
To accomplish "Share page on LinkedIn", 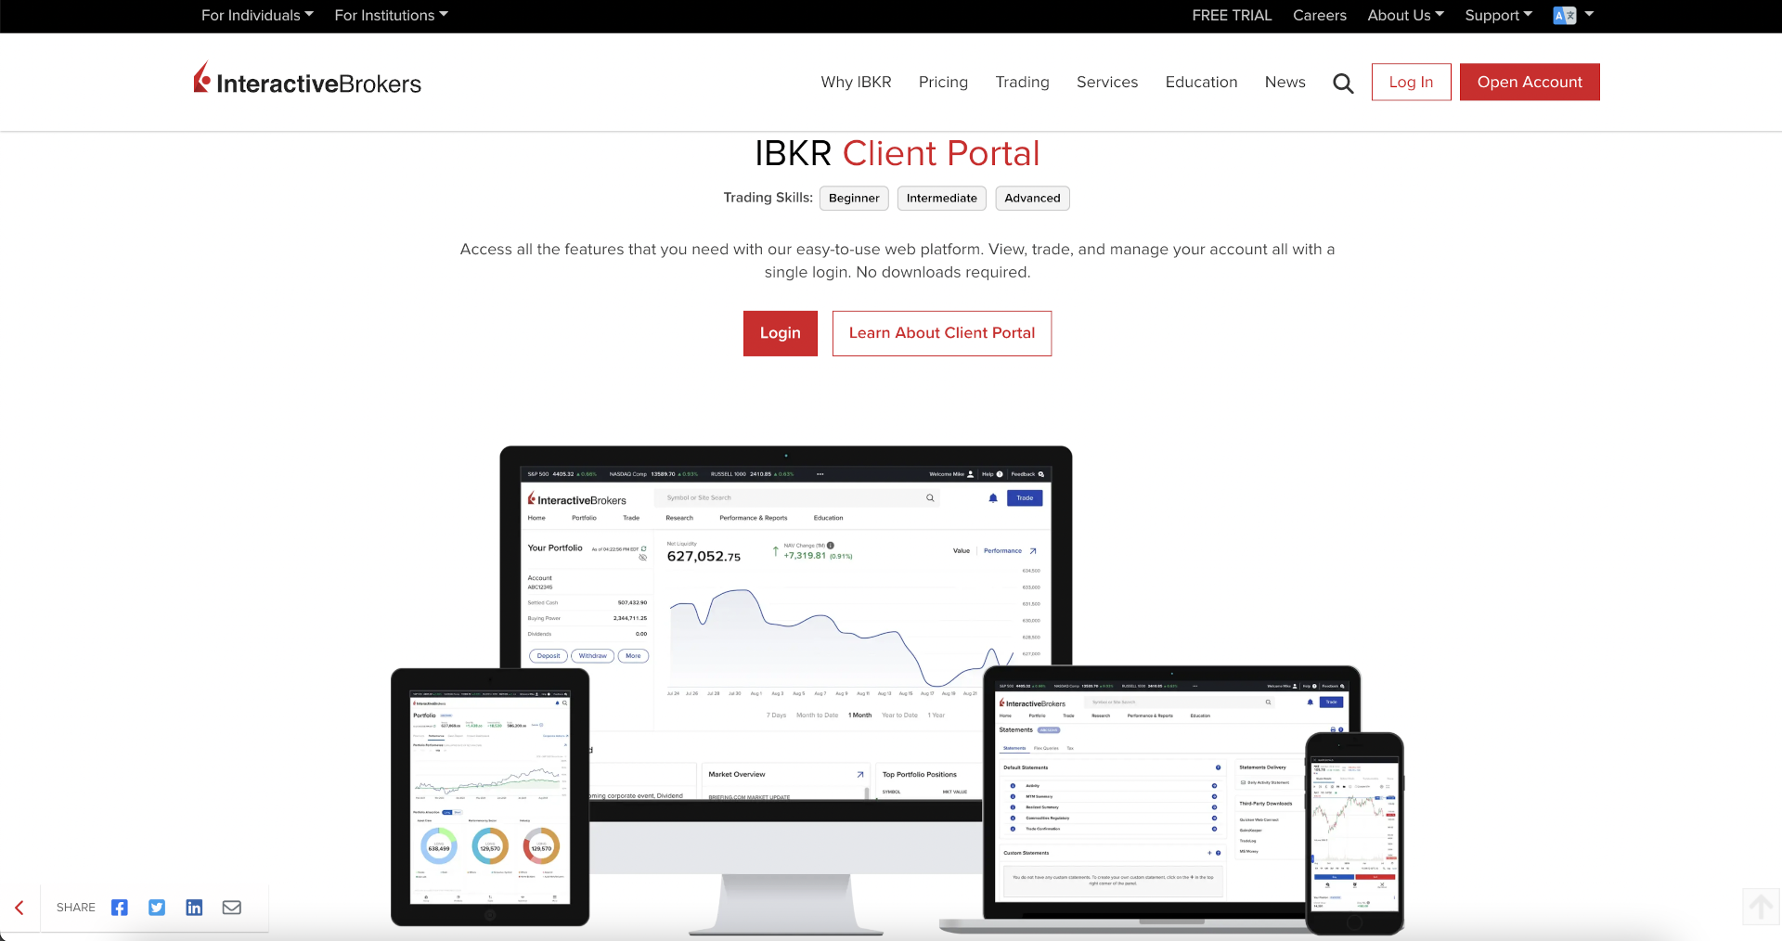I will pyautogui.click(x=194, y=908).
